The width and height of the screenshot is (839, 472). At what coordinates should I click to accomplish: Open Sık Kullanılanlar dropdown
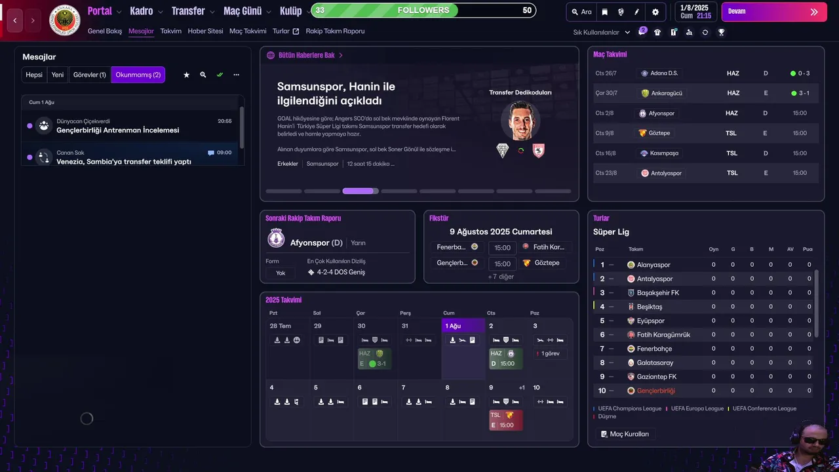[602, 32]
